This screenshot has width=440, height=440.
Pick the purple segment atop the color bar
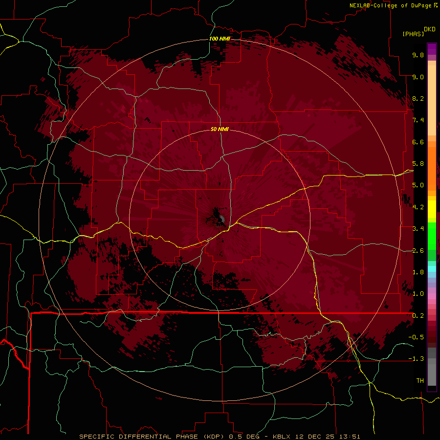tap(432, 49)
